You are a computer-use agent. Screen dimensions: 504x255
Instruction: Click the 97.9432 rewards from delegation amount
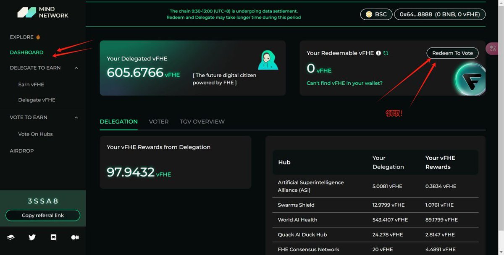point(131,172)
